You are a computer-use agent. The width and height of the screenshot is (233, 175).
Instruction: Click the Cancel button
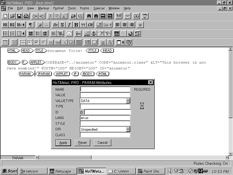coord(103,143)
